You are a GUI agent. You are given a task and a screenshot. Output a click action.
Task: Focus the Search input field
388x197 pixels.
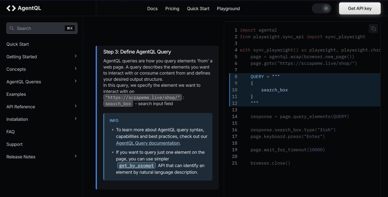click(42, 28)
